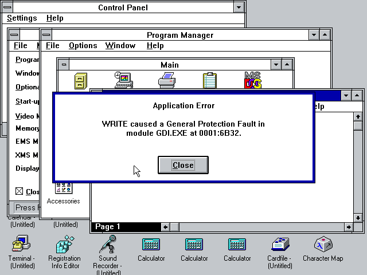367x275 pixels.
Task: Restore the last Calculator icon
Action: click(237, 245)
